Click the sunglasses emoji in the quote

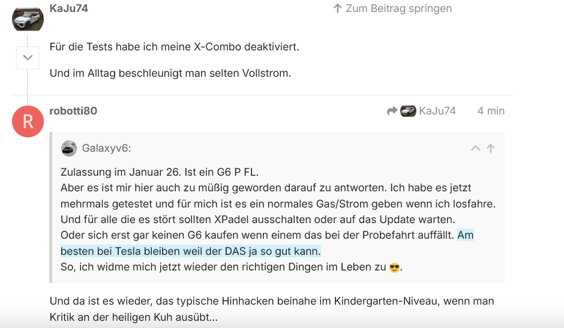[x=394, y=267]
